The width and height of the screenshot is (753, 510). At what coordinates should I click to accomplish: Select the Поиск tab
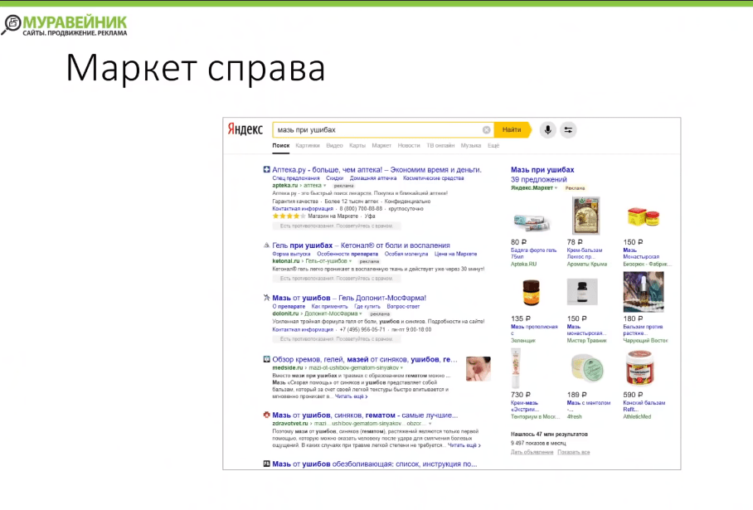281,145
